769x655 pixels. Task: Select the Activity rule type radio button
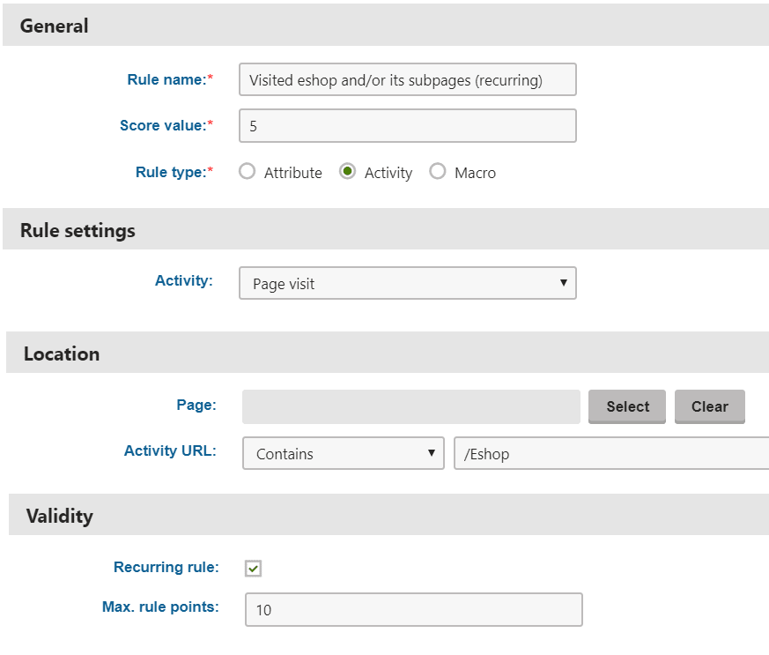pos(347,171)
